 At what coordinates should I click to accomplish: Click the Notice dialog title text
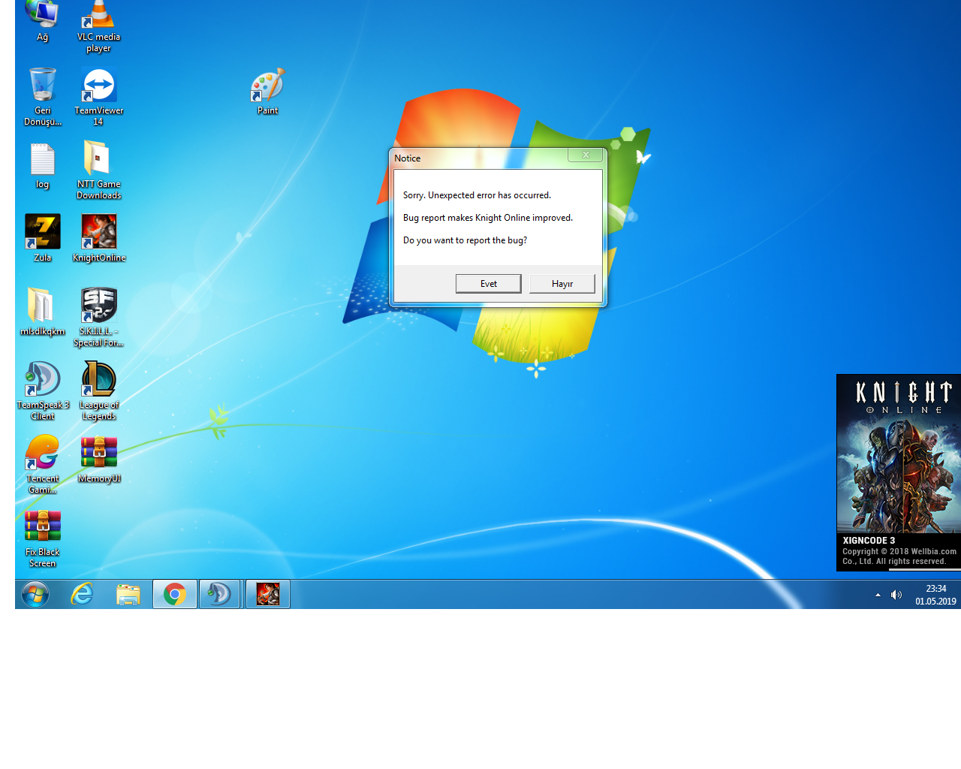tap(408, 158)
